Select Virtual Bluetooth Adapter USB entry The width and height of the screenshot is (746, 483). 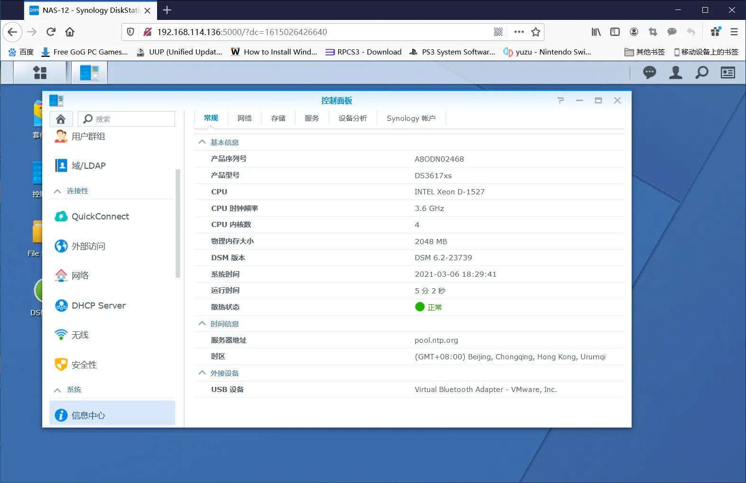485,390
